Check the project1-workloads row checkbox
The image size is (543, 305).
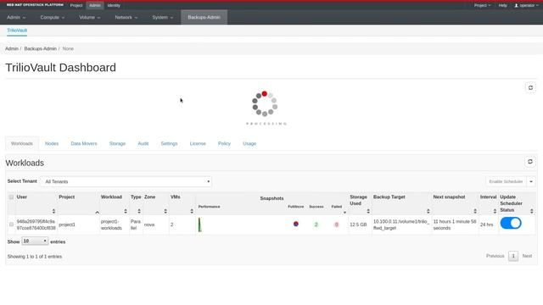(x=11, y=225)
